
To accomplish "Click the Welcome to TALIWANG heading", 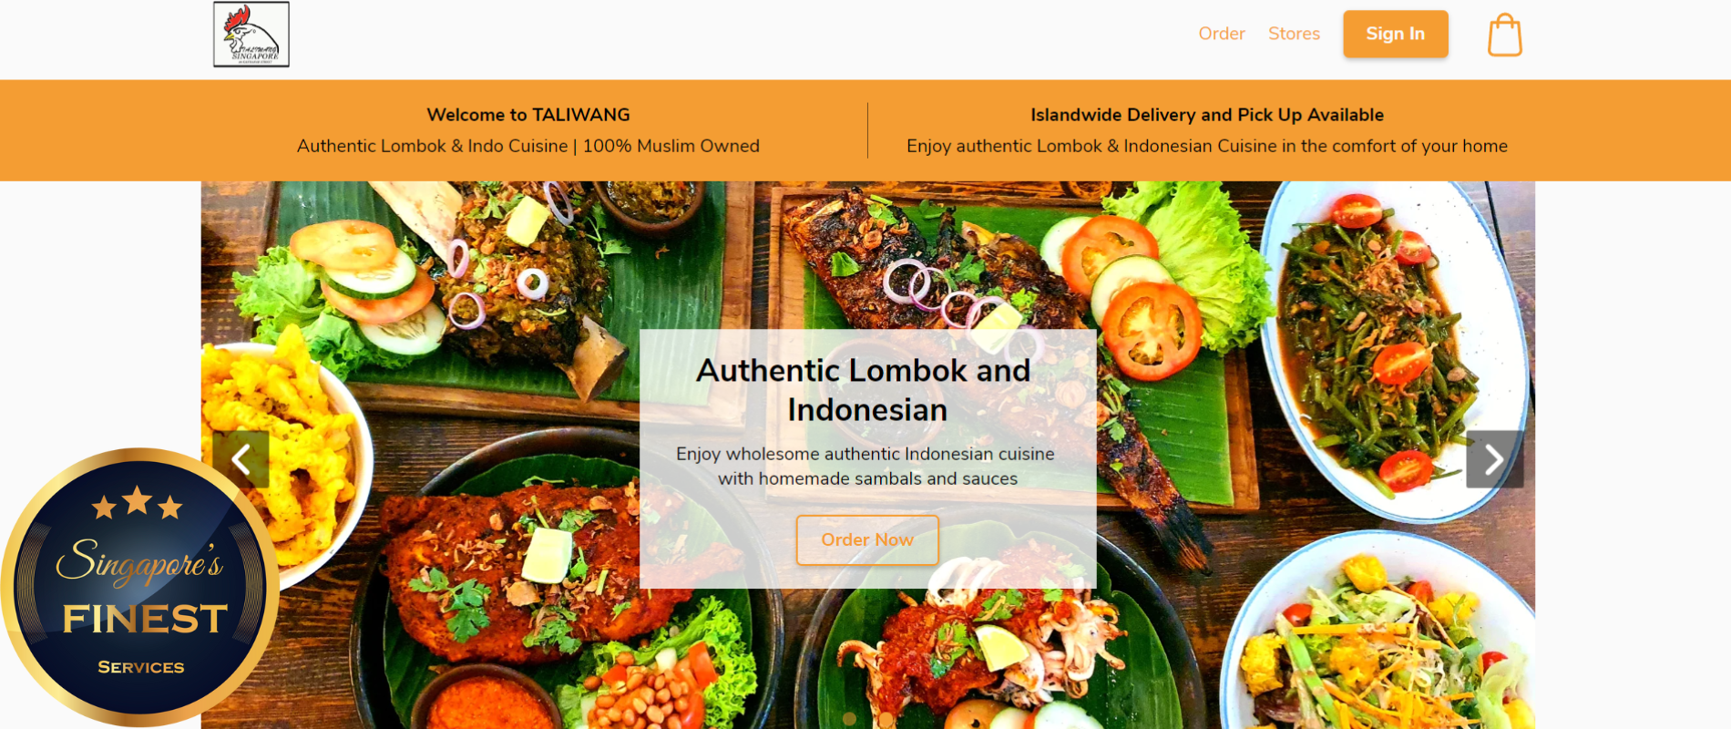I will (x=528, y=115).
